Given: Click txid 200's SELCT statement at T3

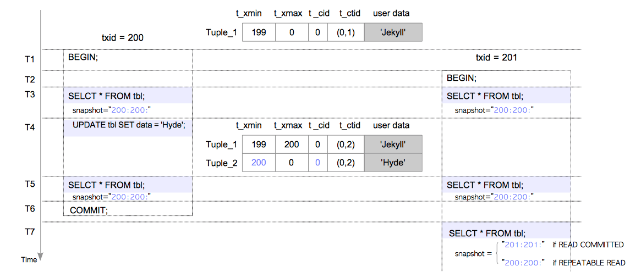Looking at the screenshot, I should (106, 96).
